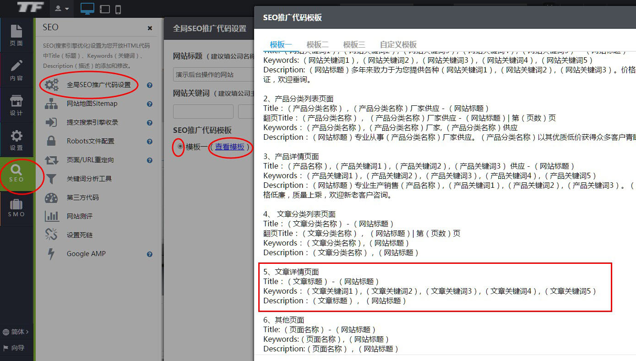The height and width of the screenshot is (361, 636).
Task: Open 网站地图Sitemap menu item
Action: [x=92, y=104]
